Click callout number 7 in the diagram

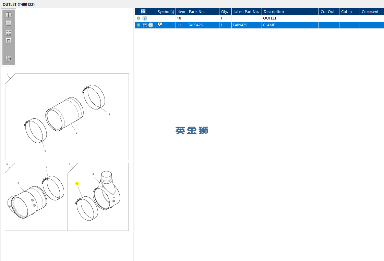coord(46,167)
